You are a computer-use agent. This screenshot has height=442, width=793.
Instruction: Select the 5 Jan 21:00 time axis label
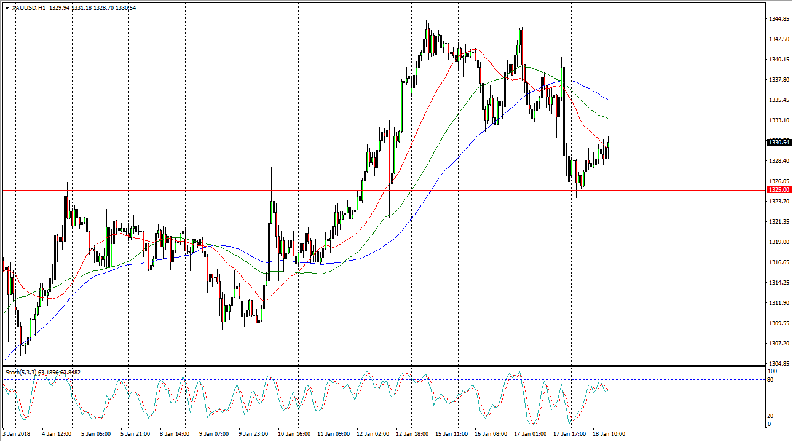point(136,433)
